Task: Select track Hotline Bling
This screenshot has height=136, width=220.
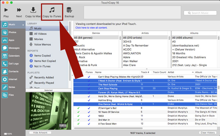Action: point(145,100)
